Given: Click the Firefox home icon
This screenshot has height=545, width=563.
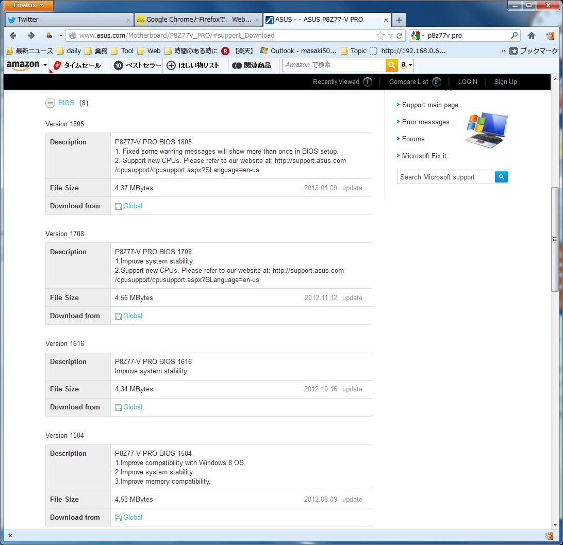Looking at the screenshot, I should (532, 36).
